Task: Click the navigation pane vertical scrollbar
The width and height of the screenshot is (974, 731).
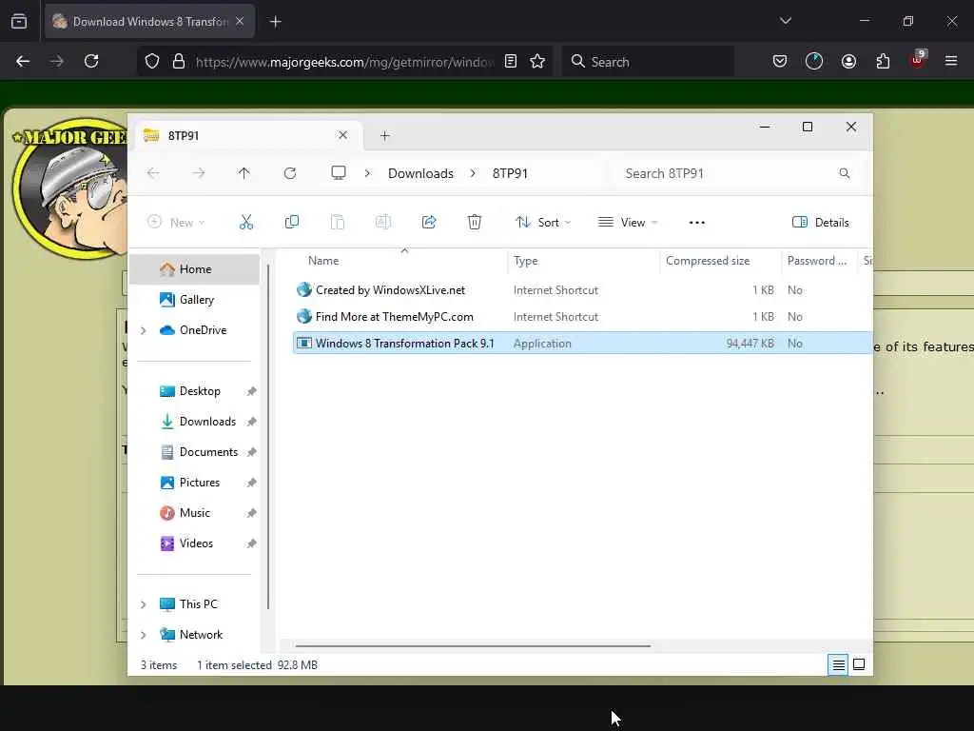Action: (x=268, y=436)
